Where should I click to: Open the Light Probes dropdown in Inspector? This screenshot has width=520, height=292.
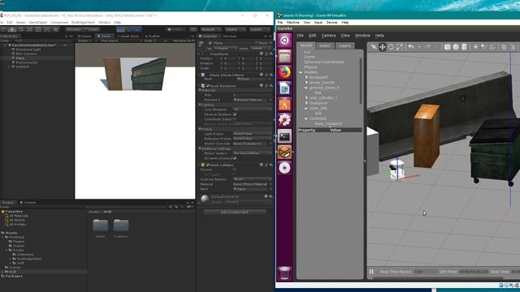click(x=252, y=134)
